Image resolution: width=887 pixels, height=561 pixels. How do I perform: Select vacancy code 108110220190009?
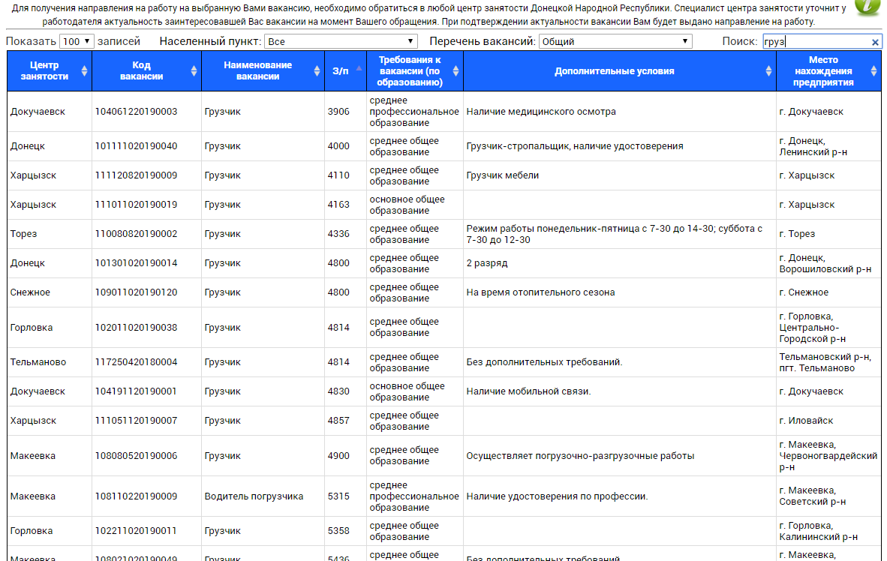point(136,496)
